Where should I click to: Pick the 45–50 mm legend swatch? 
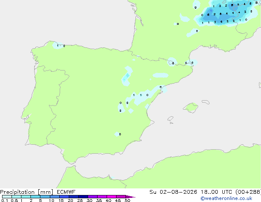[x=121, y=197]
